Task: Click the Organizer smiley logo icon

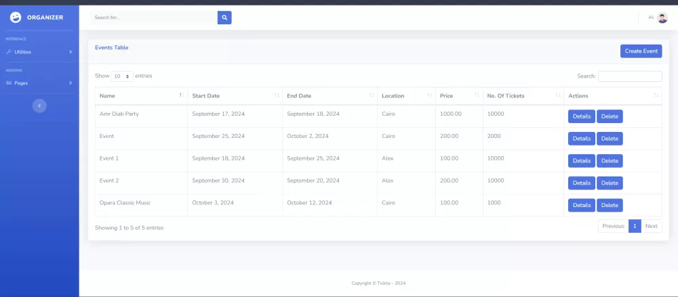Action: point(16,18)
